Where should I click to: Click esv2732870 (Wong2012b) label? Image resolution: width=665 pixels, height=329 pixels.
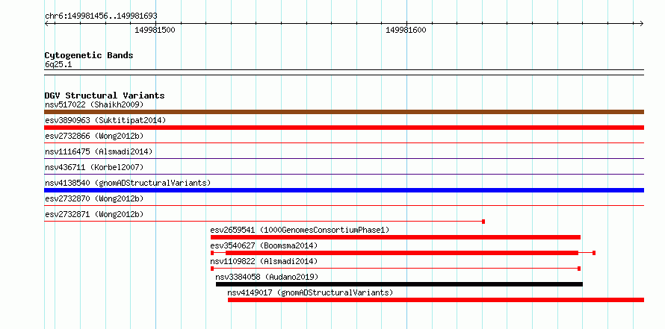[x=94, y=198]
